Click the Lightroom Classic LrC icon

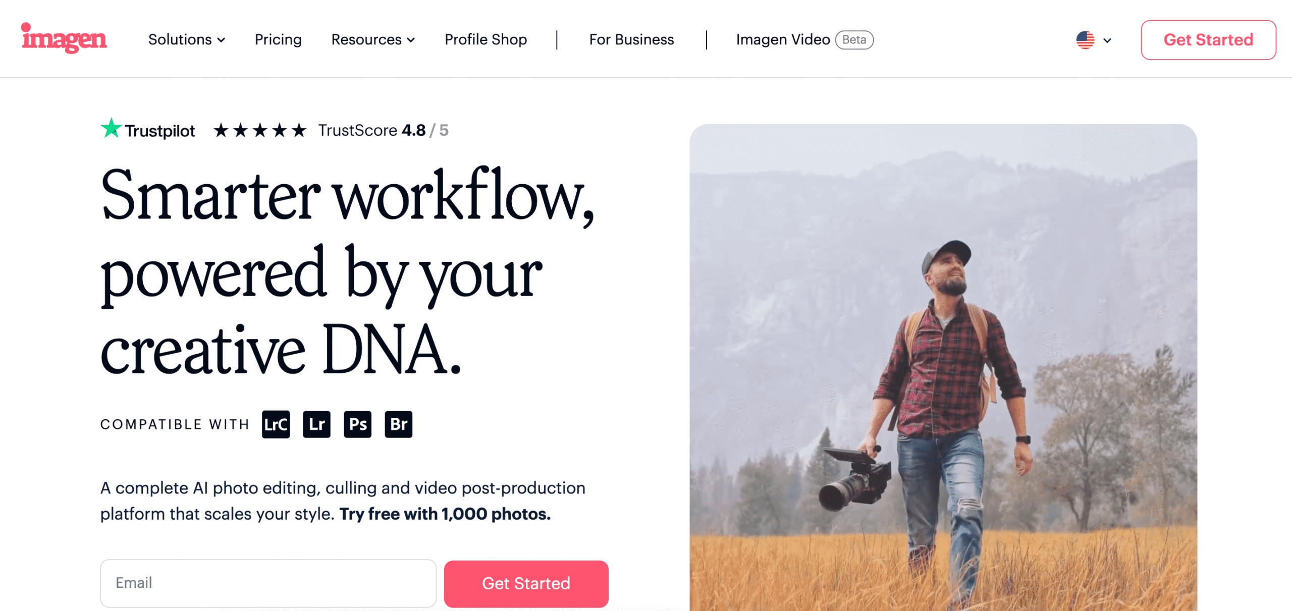click(x=276, y=424)
